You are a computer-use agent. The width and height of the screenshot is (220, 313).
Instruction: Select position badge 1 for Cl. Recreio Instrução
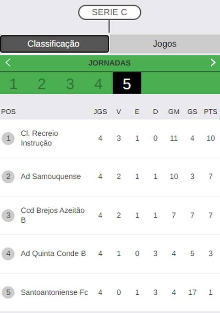8,138
